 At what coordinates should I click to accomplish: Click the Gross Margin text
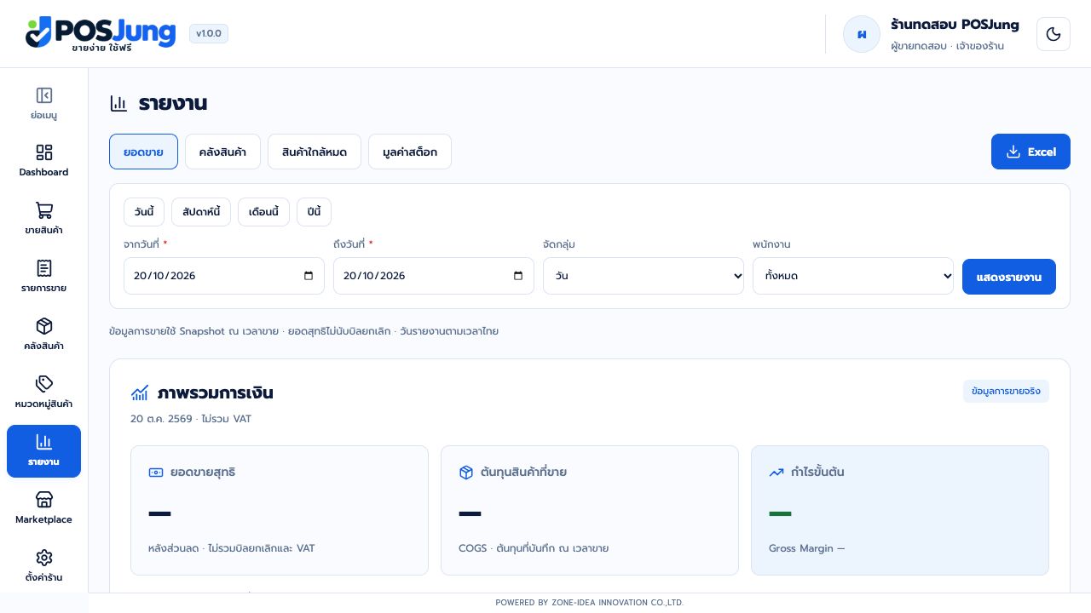coord(806,548)
